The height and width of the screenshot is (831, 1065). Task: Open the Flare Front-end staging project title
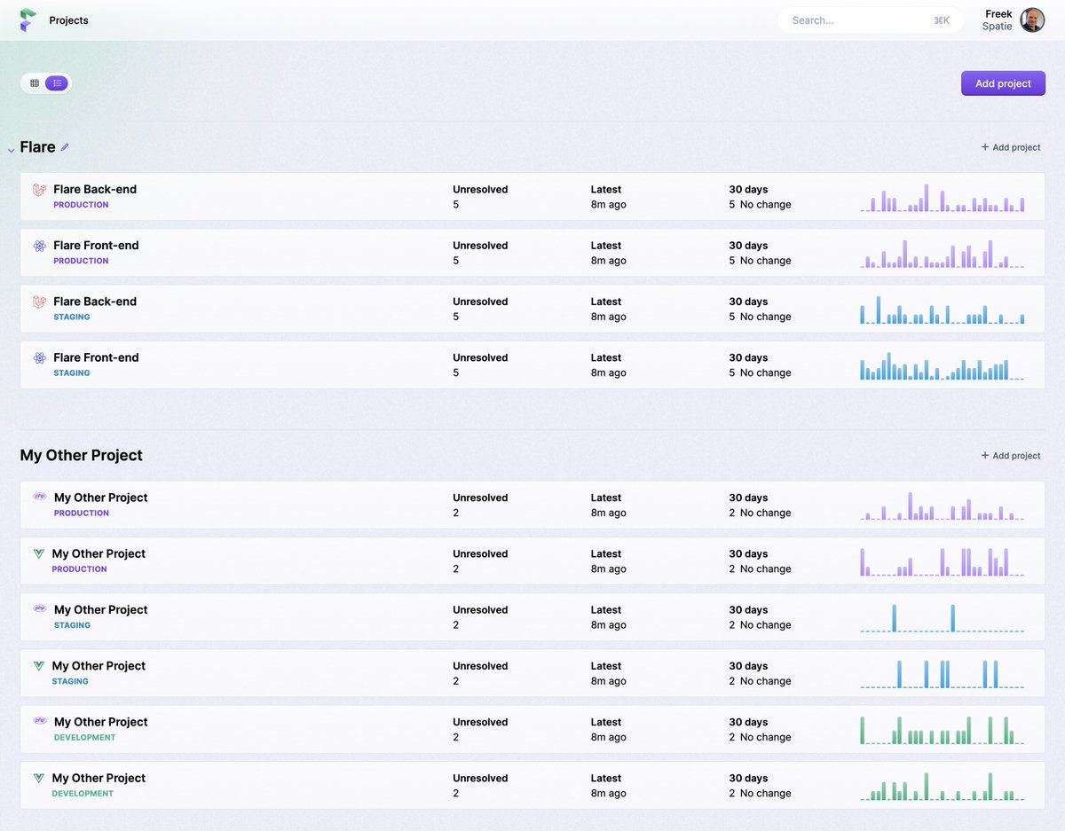[x=96, y=357]
